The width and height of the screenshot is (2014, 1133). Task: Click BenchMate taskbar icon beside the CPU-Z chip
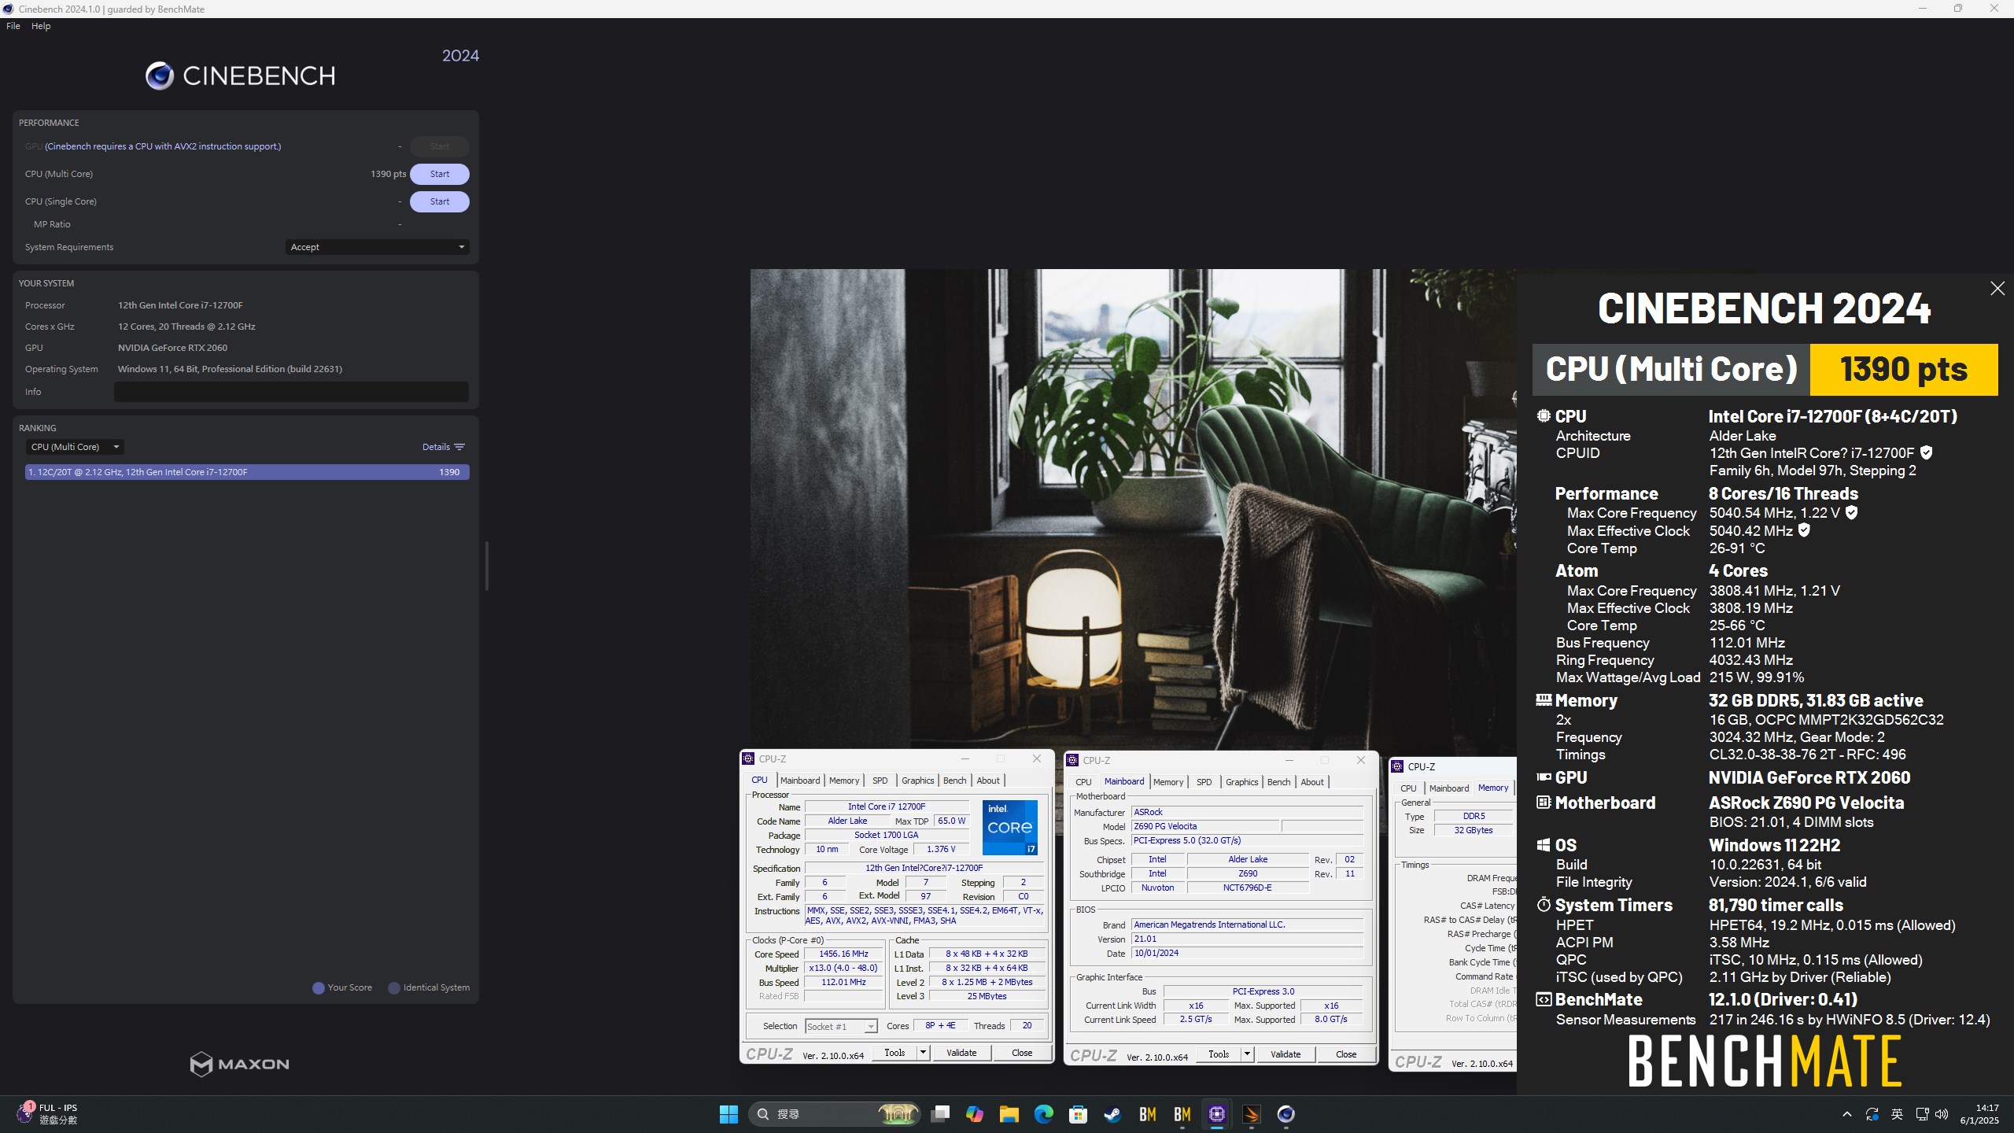point(1182,1114)
